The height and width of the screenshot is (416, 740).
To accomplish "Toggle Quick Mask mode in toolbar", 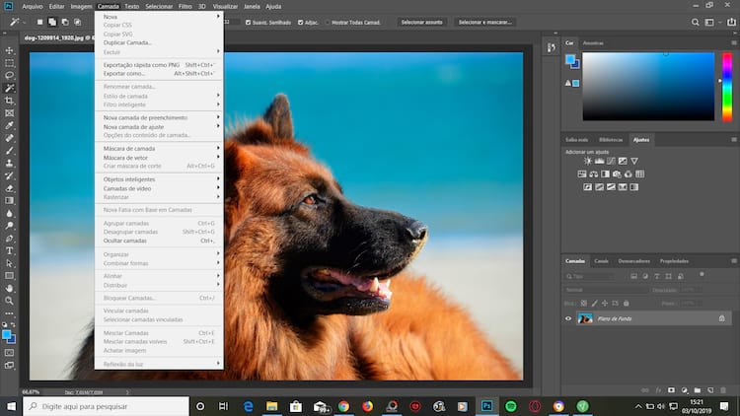I will [10, 352].
